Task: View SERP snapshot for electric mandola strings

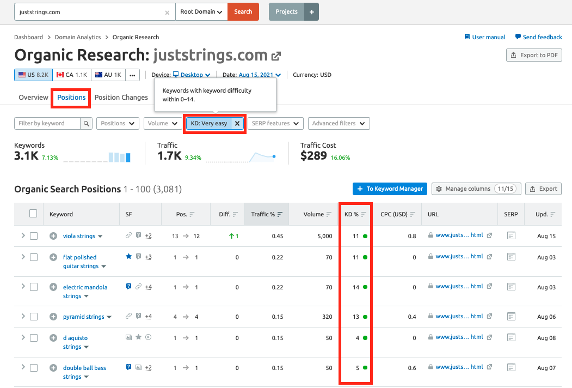Action: pyautogui.click(x=511, y=287)
